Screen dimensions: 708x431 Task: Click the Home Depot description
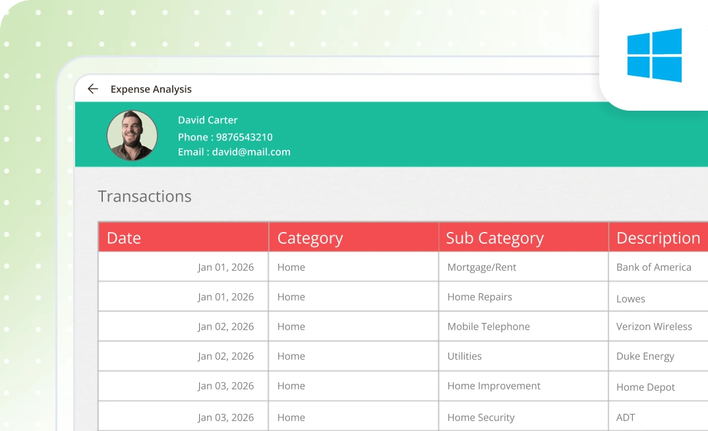645,388
